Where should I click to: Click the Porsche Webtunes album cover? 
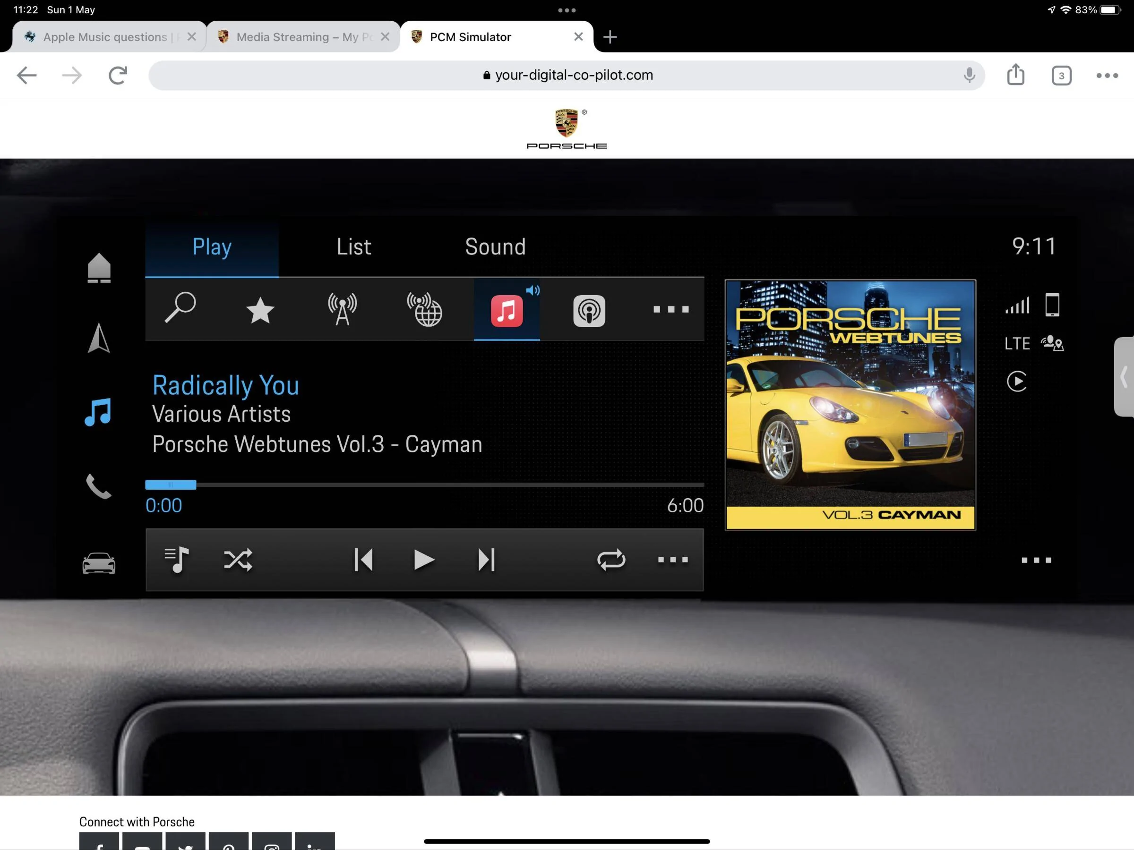click(x=850, y=405)
